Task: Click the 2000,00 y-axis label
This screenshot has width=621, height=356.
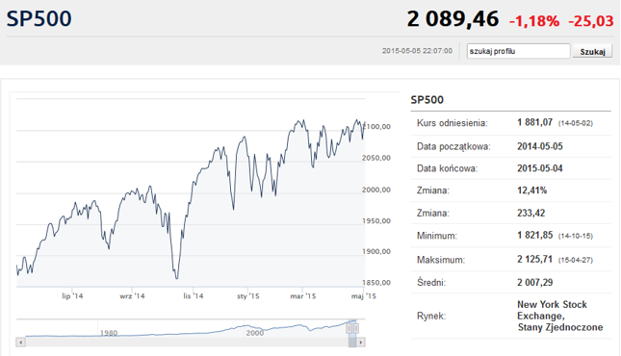Action: (376, 191)
